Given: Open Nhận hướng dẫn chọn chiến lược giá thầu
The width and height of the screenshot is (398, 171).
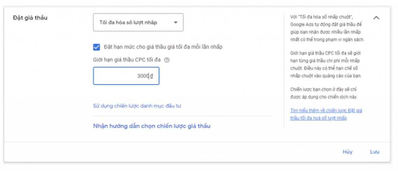Looking at the screenshot, I should click(152, 126).
